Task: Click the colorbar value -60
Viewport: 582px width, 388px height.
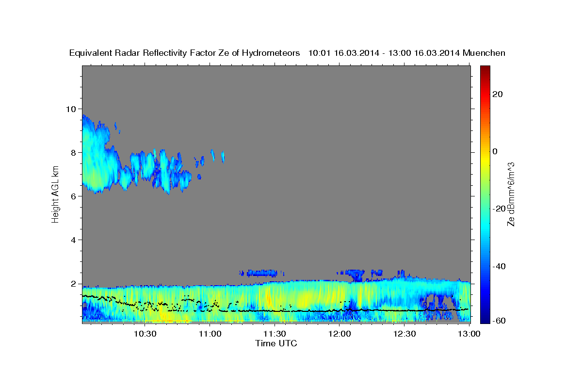Action: (499, 320)
